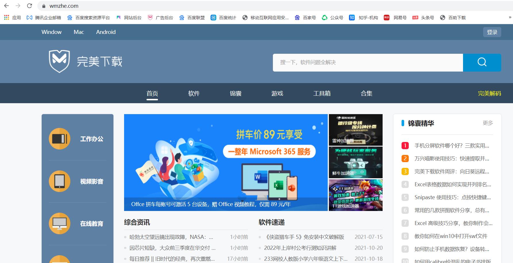
Task: Open the 雷神加速器 thumbnail
Action: [355, 130]
